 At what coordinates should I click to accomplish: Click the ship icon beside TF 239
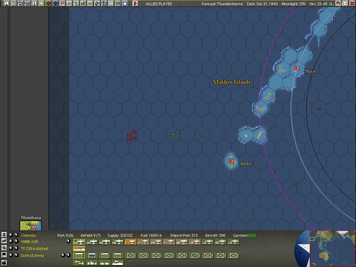(4, 248)
